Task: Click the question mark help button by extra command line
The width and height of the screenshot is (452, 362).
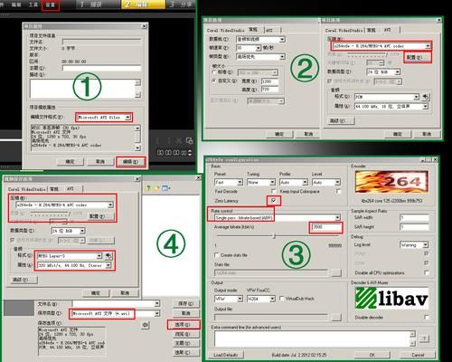Action: click(424, 338)
